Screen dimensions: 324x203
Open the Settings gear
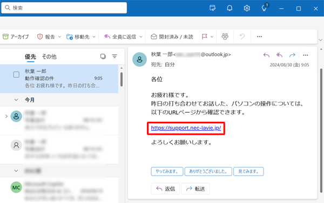point(247,8)
